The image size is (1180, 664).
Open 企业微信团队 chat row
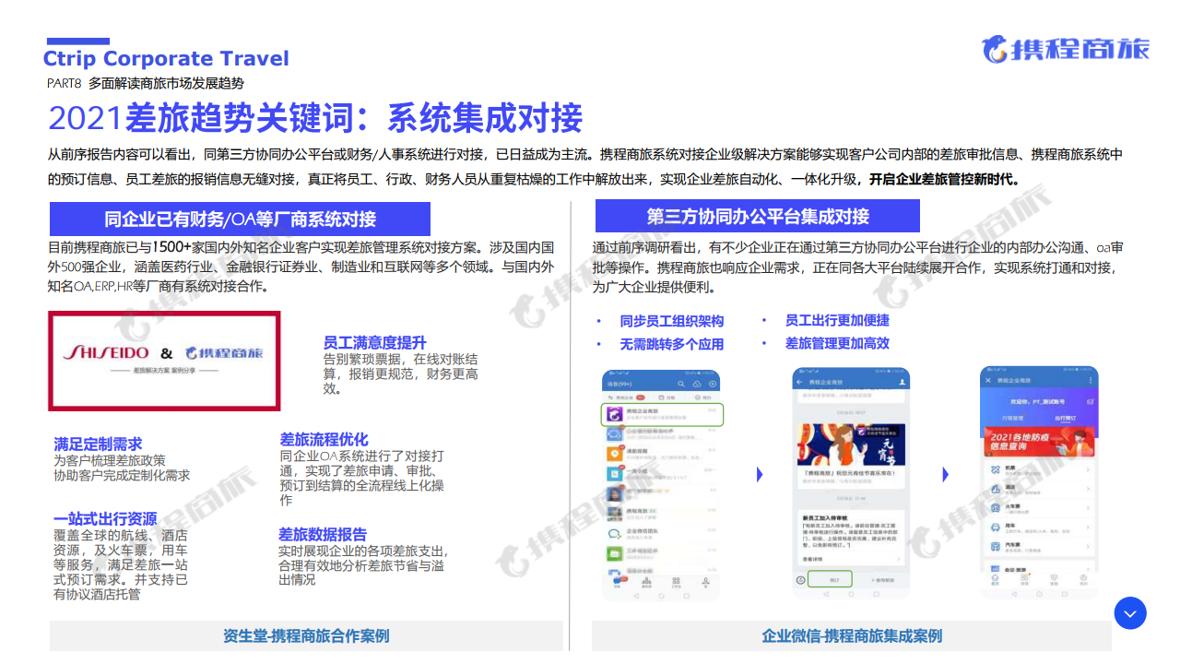660,534
